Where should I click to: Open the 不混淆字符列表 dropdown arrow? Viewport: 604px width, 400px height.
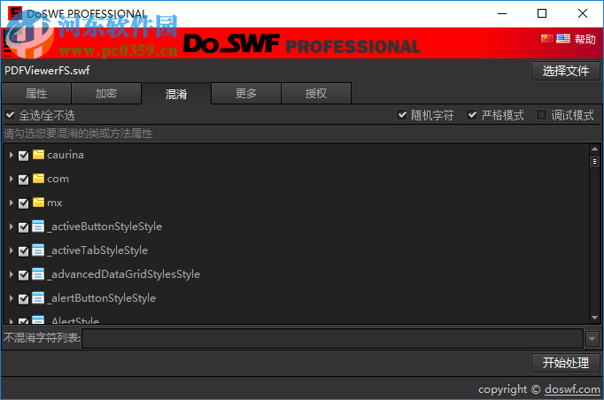592,339
